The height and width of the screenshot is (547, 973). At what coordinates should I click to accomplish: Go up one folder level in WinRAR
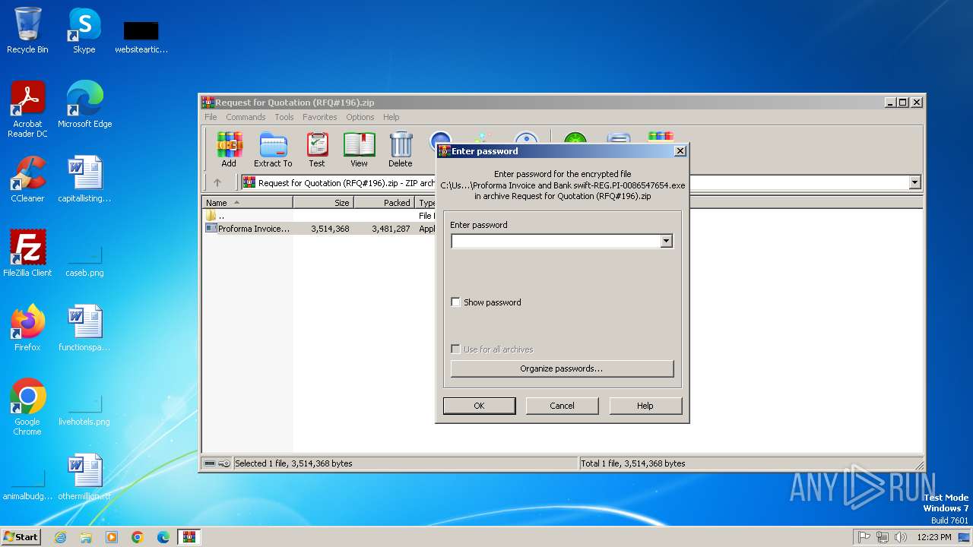217,182
